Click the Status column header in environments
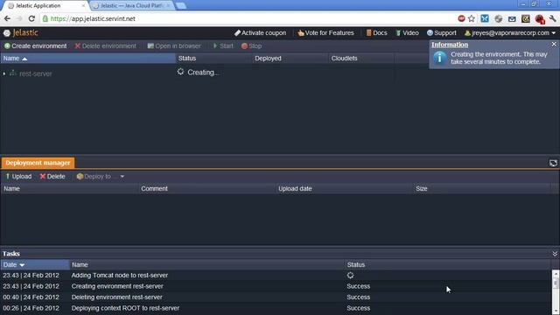 click(213, 59)
